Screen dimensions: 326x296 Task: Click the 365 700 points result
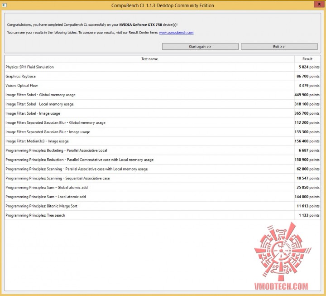[307, 113]
